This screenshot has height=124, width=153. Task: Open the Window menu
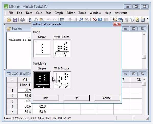point(95,13)
